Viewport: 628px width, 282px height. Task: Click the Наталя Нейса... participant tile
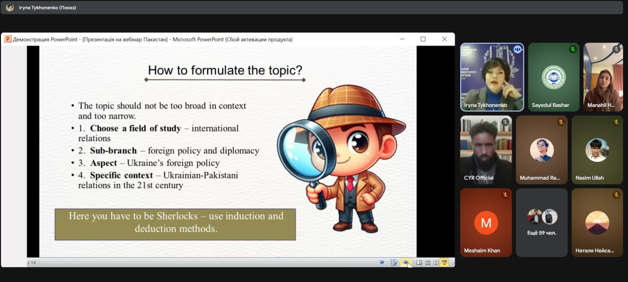pos(597,222)
